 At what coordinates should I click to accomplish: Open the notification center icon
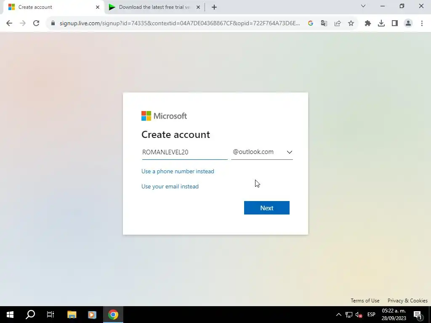tap(418, 315)
